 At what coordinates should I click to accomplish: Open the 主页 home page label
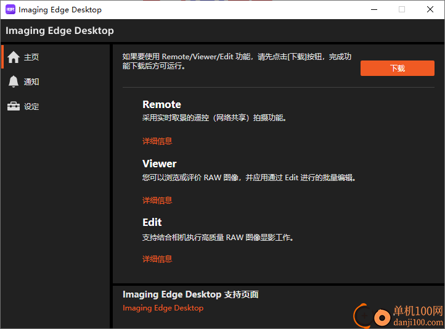31,57
